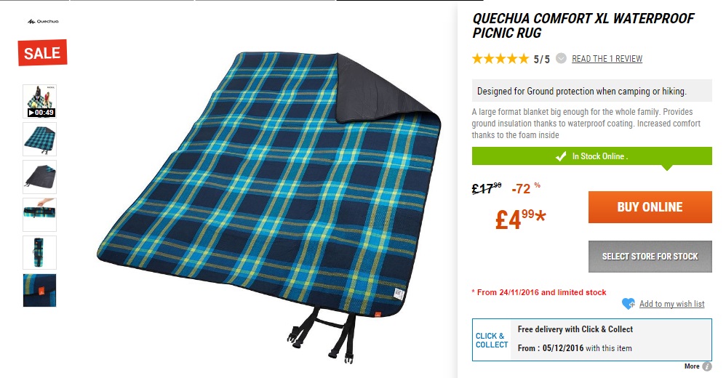The height and width of the screenshot is (378, 726).
Task: Click the Click & Collect label
Action: (x=492, y=340)
